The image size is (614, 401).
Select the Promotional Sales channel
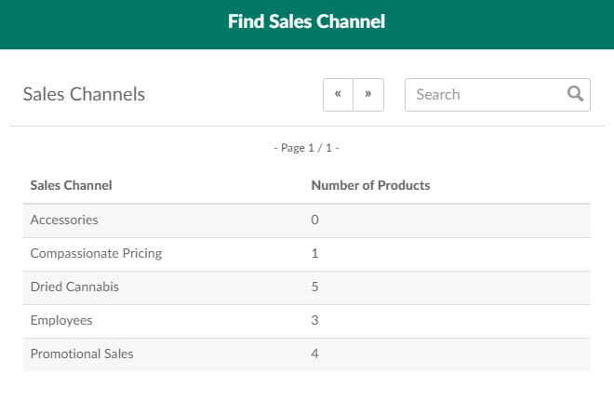pos(82,354)
